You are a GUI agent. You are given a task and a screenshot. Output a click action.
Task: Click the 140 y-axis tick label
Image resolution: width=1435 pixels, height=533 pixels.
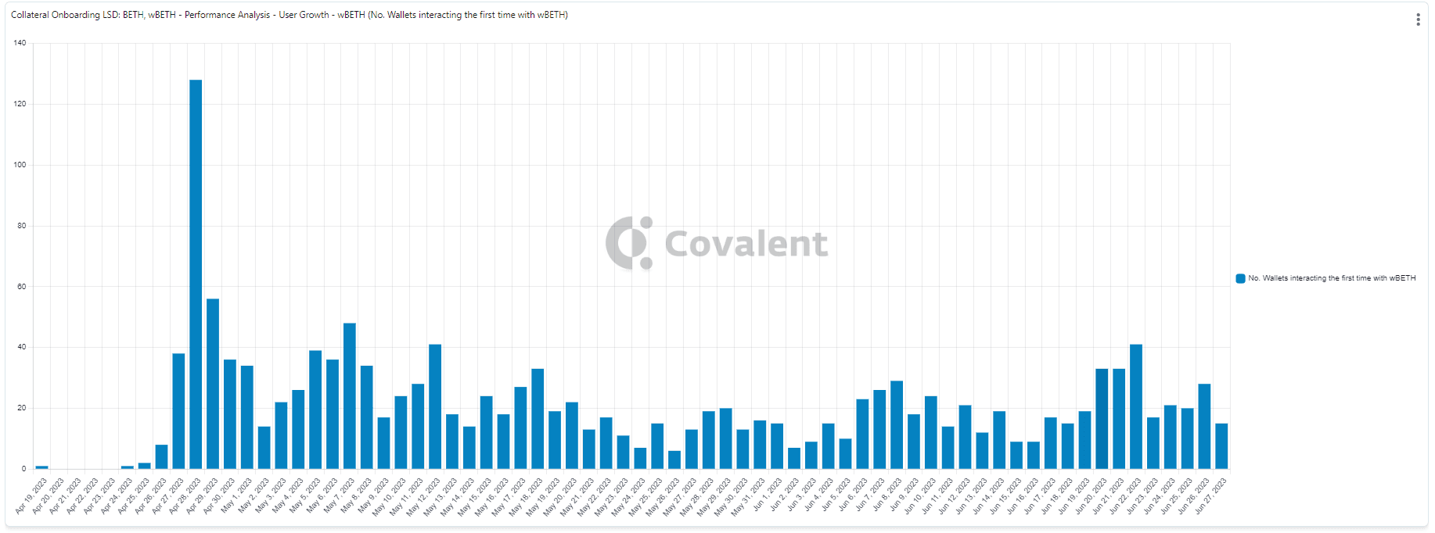[20, 43]
